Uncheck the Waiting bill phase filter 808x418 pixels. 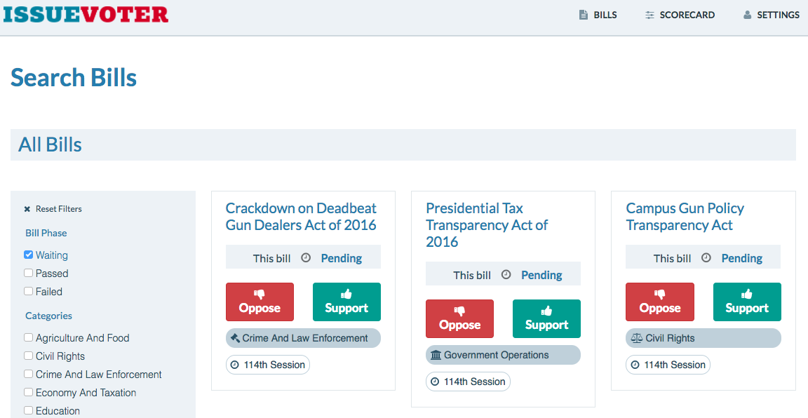click(28, 255)
